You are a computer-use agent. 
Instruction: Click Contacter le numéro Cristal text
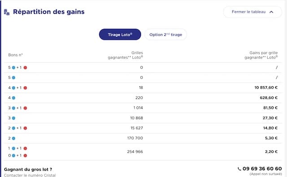point(30,175)
